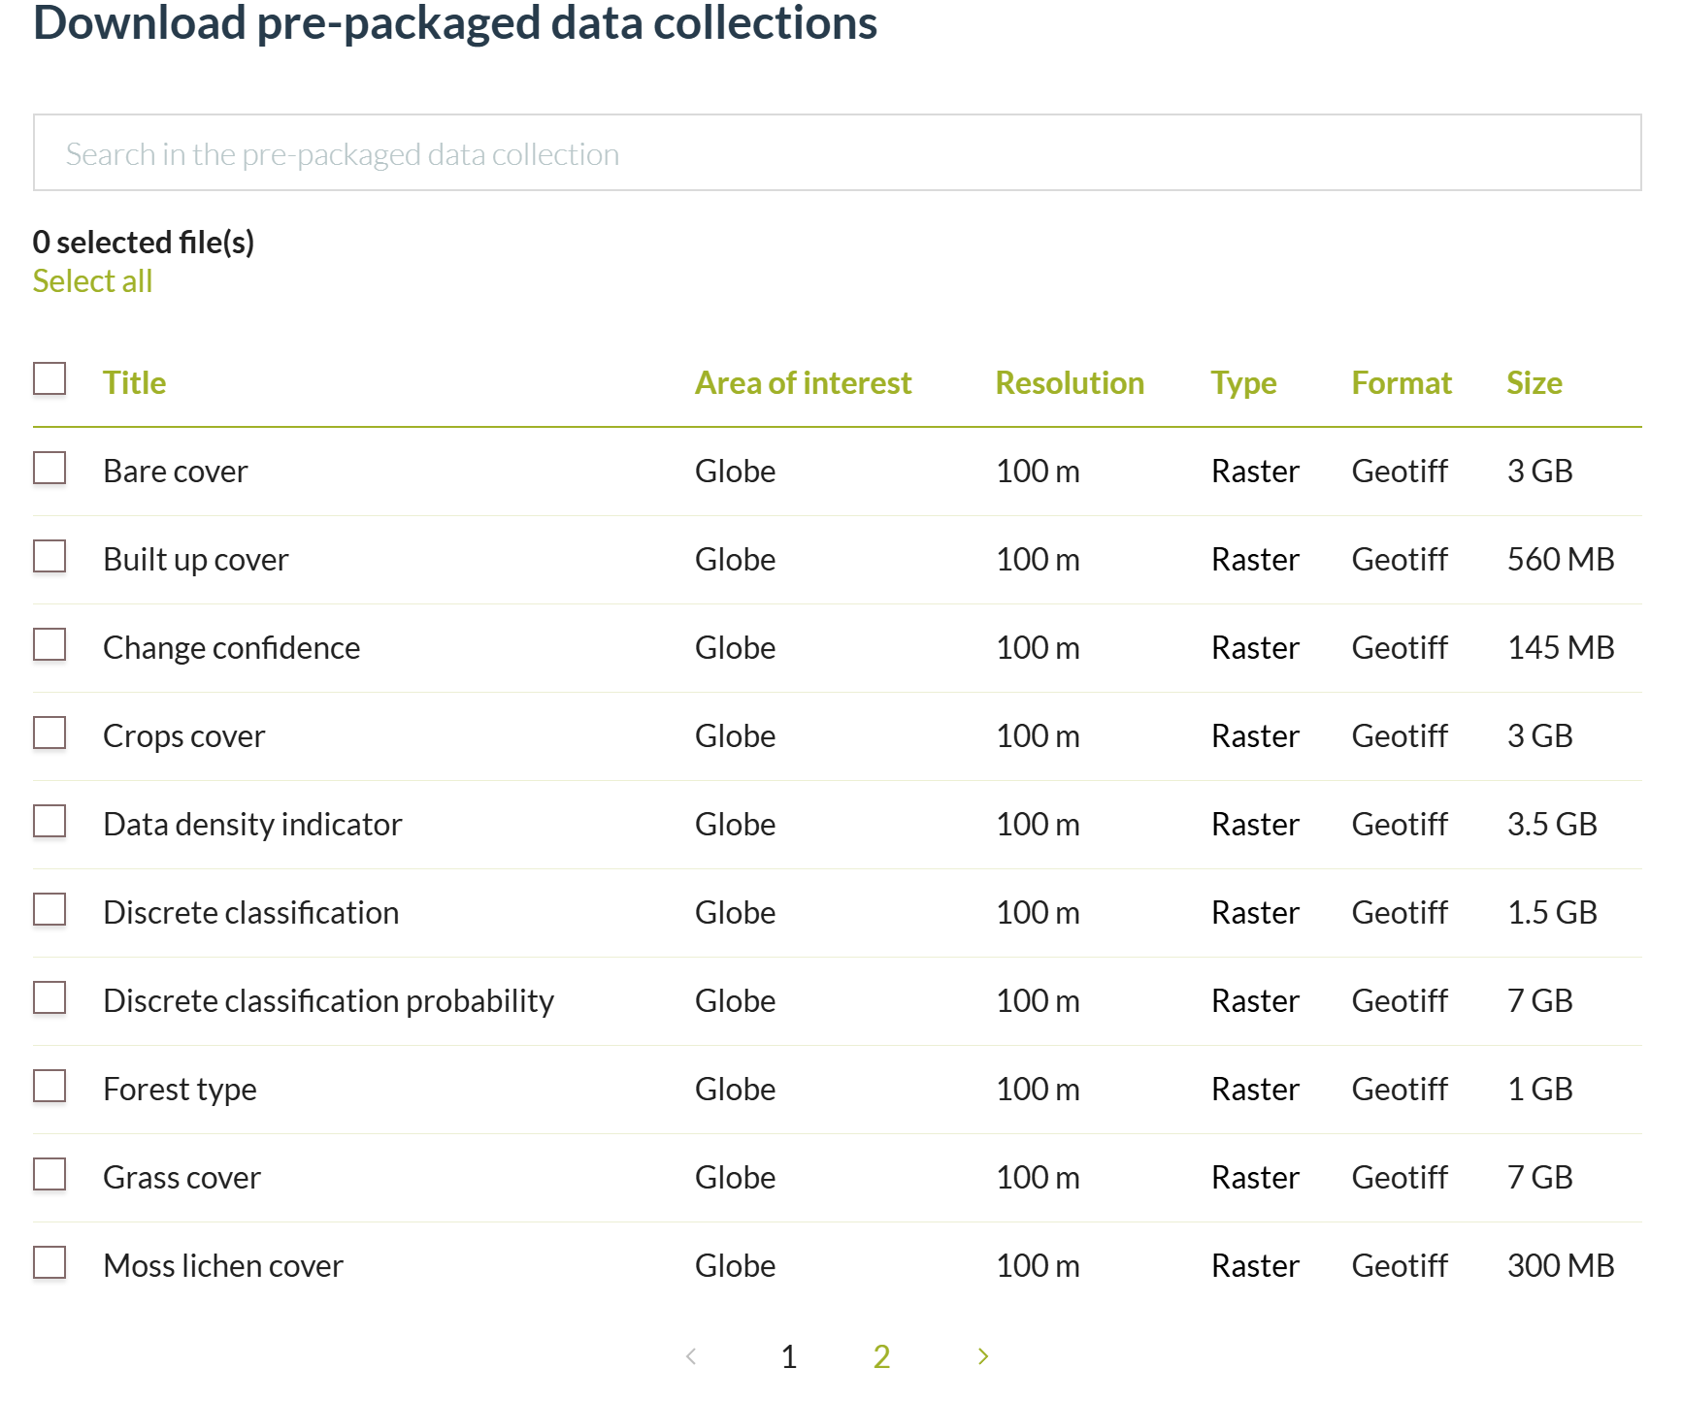Sort by the Title column header

134,383
